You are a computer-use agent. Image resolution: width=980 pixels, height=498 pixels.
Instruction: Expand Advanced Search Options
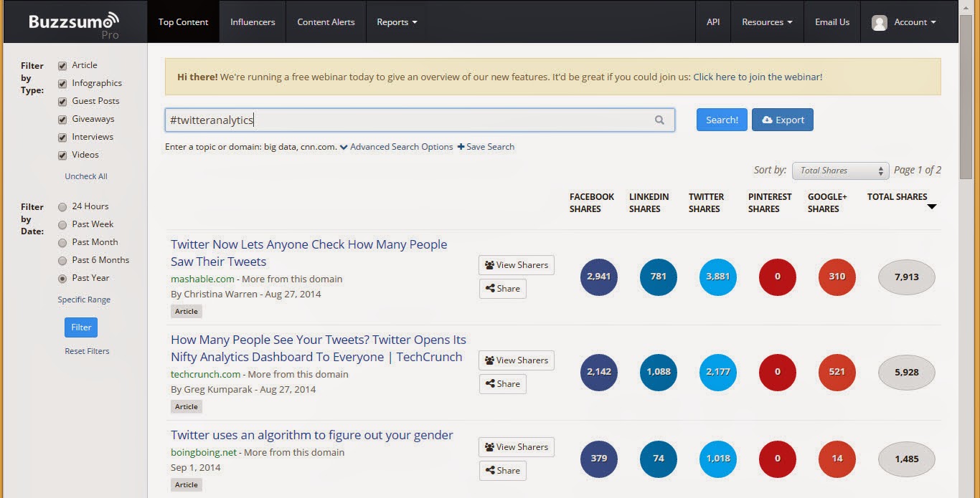pos(397,147)
